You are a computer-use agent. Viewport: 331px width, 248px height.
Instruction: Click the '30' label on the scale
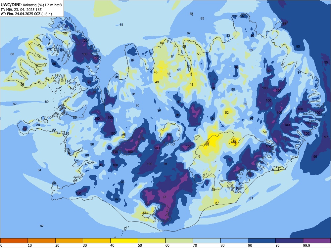tap(85, 245)
